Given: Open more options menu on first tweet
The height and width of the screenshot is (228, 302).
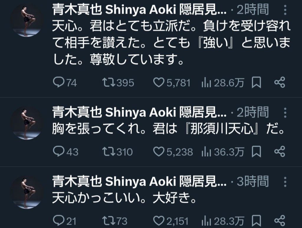Looking at the screenshot, I should pos(285,11).
